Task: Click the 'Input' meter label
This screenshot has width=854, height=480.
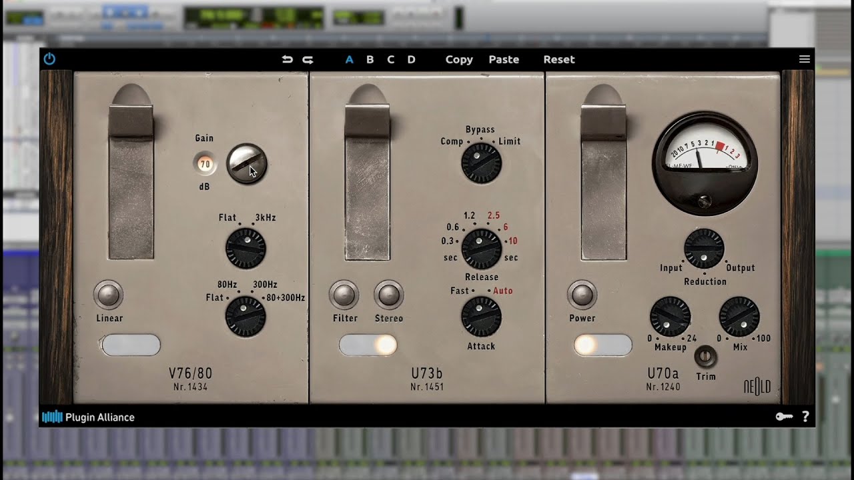Action: (671, 268)
